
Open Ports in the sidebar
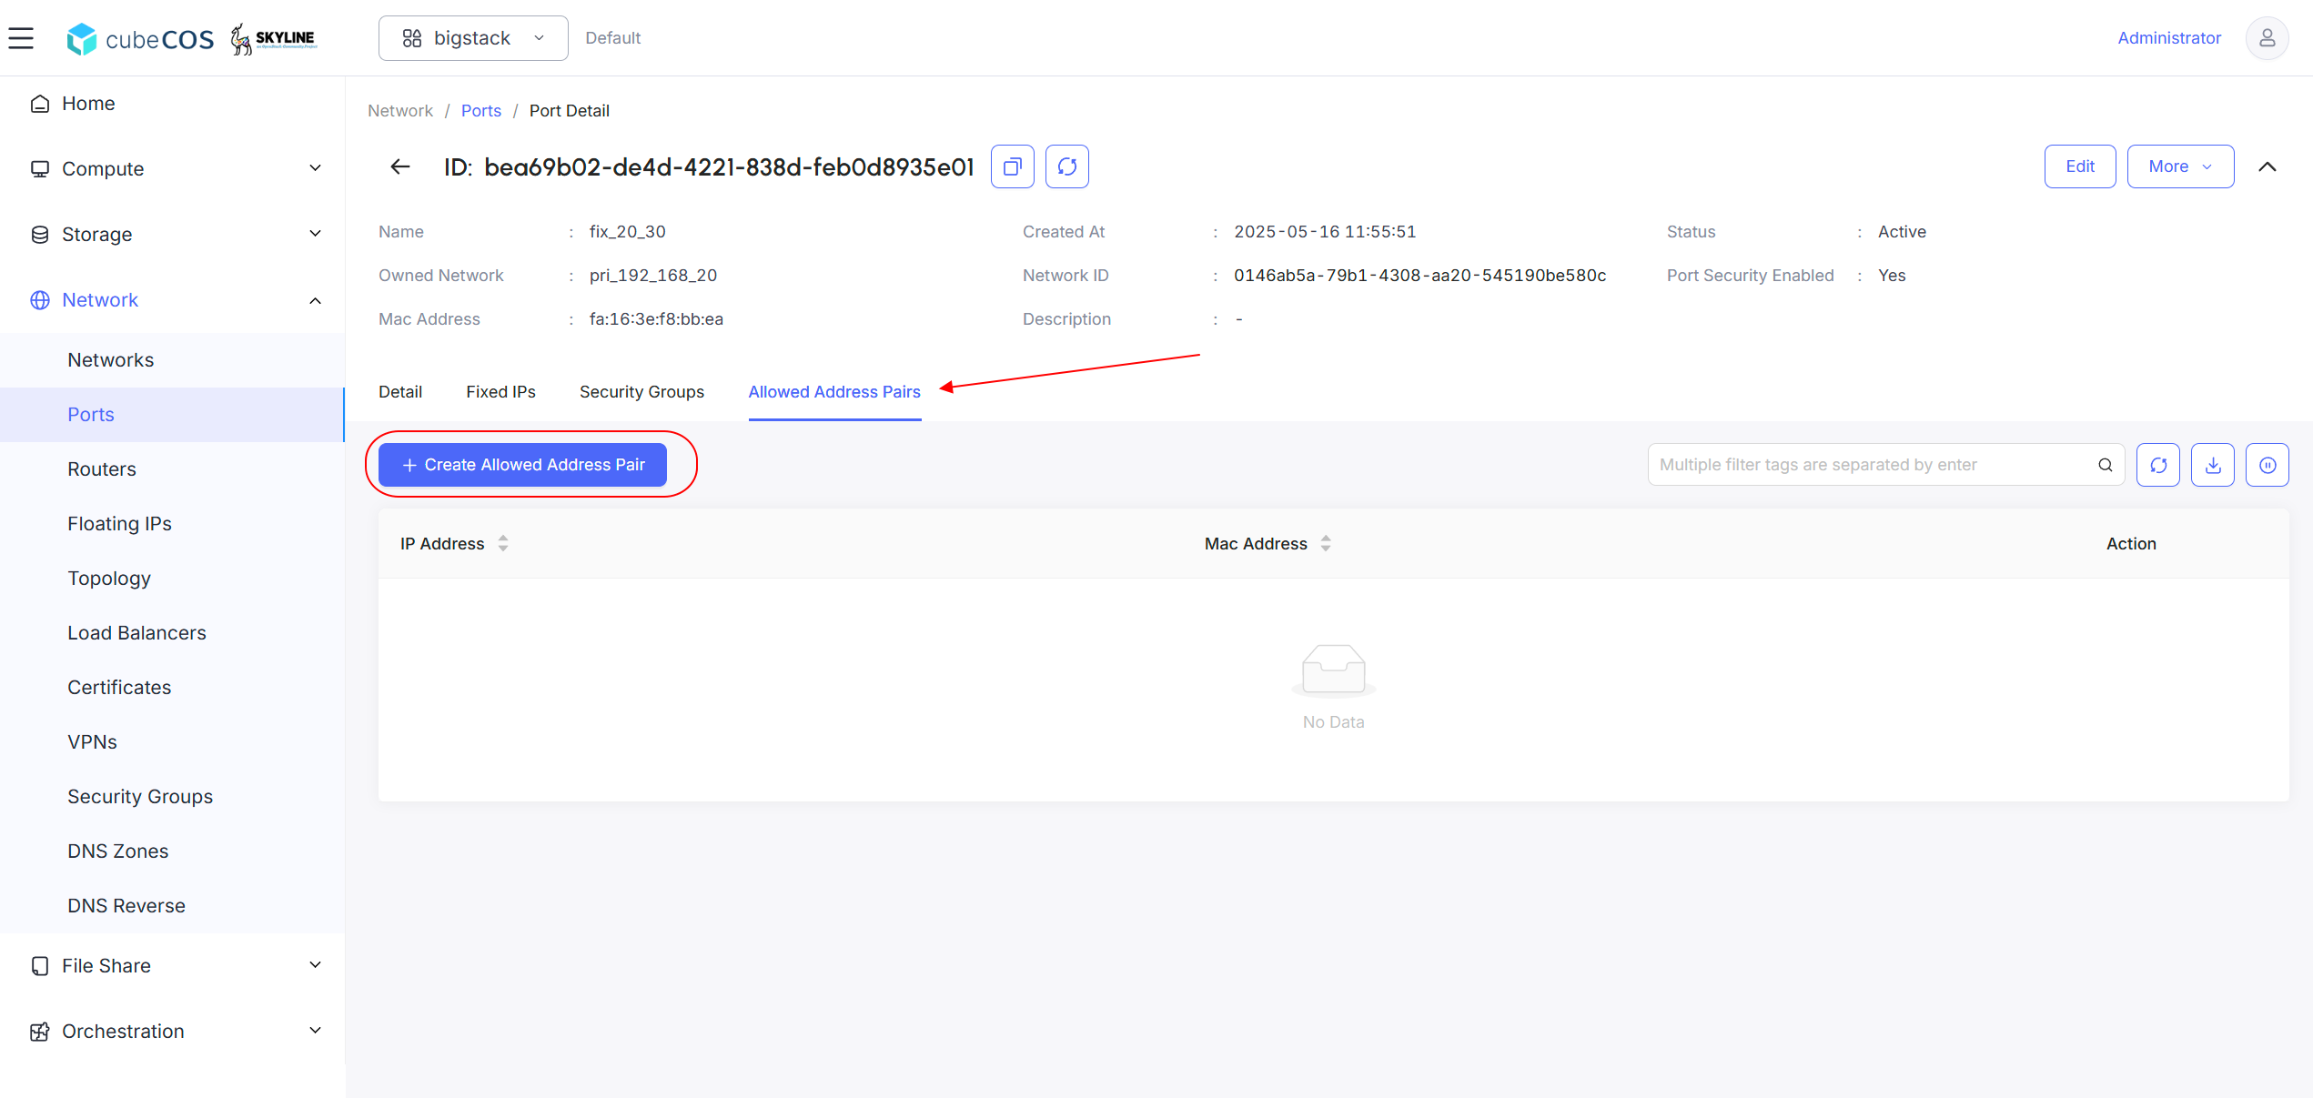click(x=173, y=415)
